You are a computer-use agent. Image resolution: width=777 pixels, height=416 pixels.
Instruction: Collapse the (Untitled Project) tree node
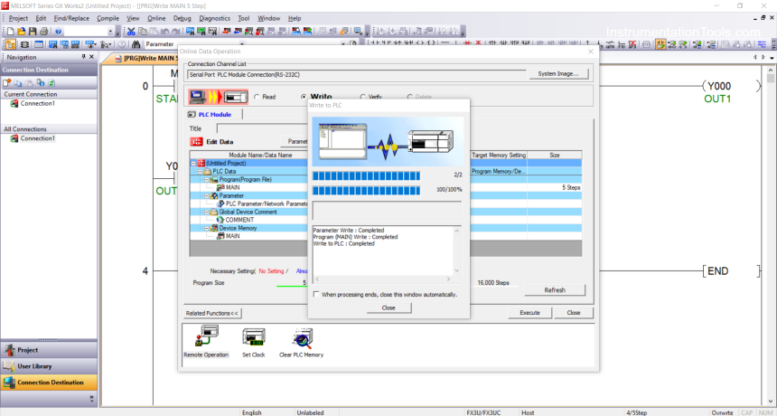[x=193, y=163]
